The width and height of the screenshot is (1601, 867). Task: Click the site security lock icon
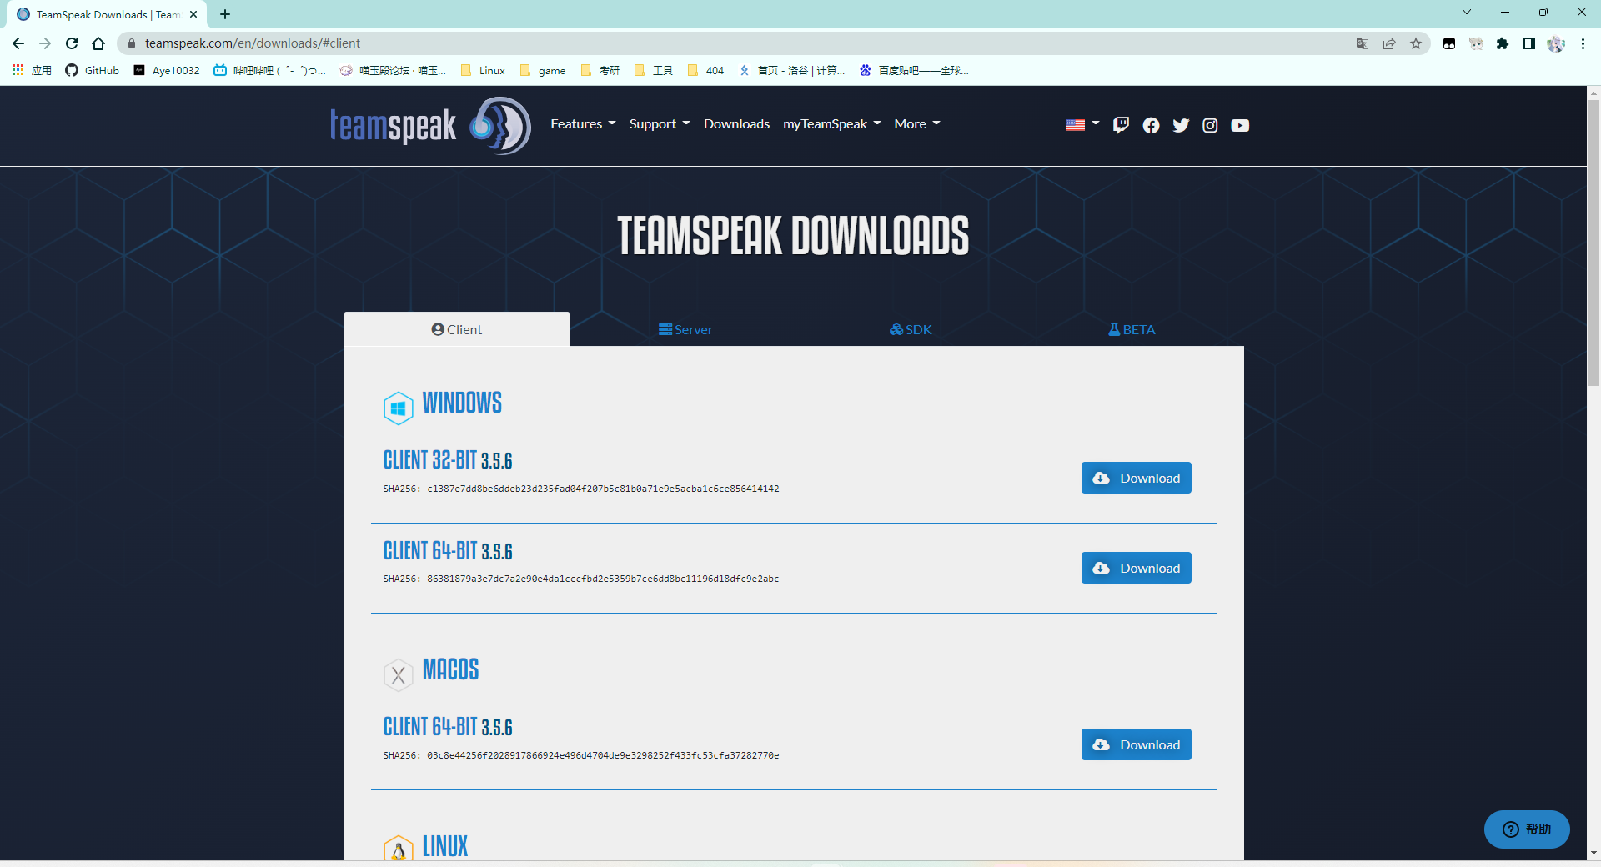131,43
